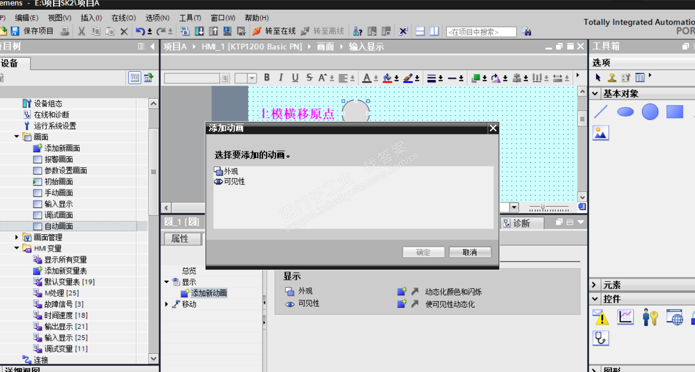
Task: Select the Trend view control
Action: click(625, 317)
